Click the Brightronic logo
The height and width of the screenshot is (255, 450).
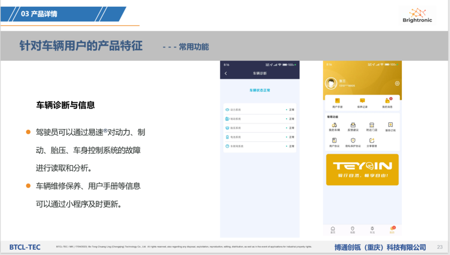417,16
